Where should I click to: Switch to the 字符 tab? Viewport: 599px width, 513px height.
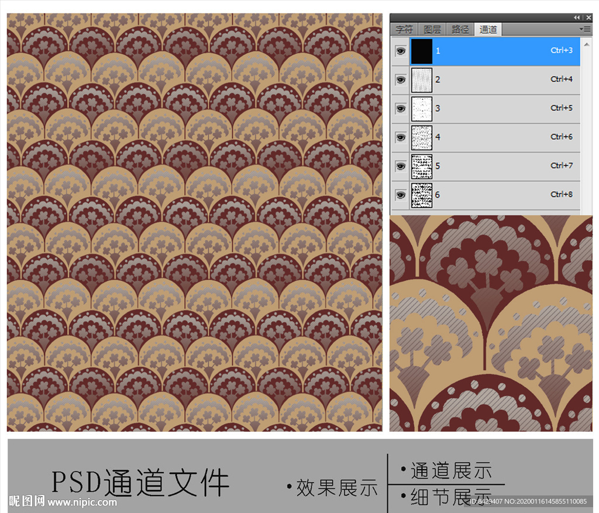[x=405, y=29]
